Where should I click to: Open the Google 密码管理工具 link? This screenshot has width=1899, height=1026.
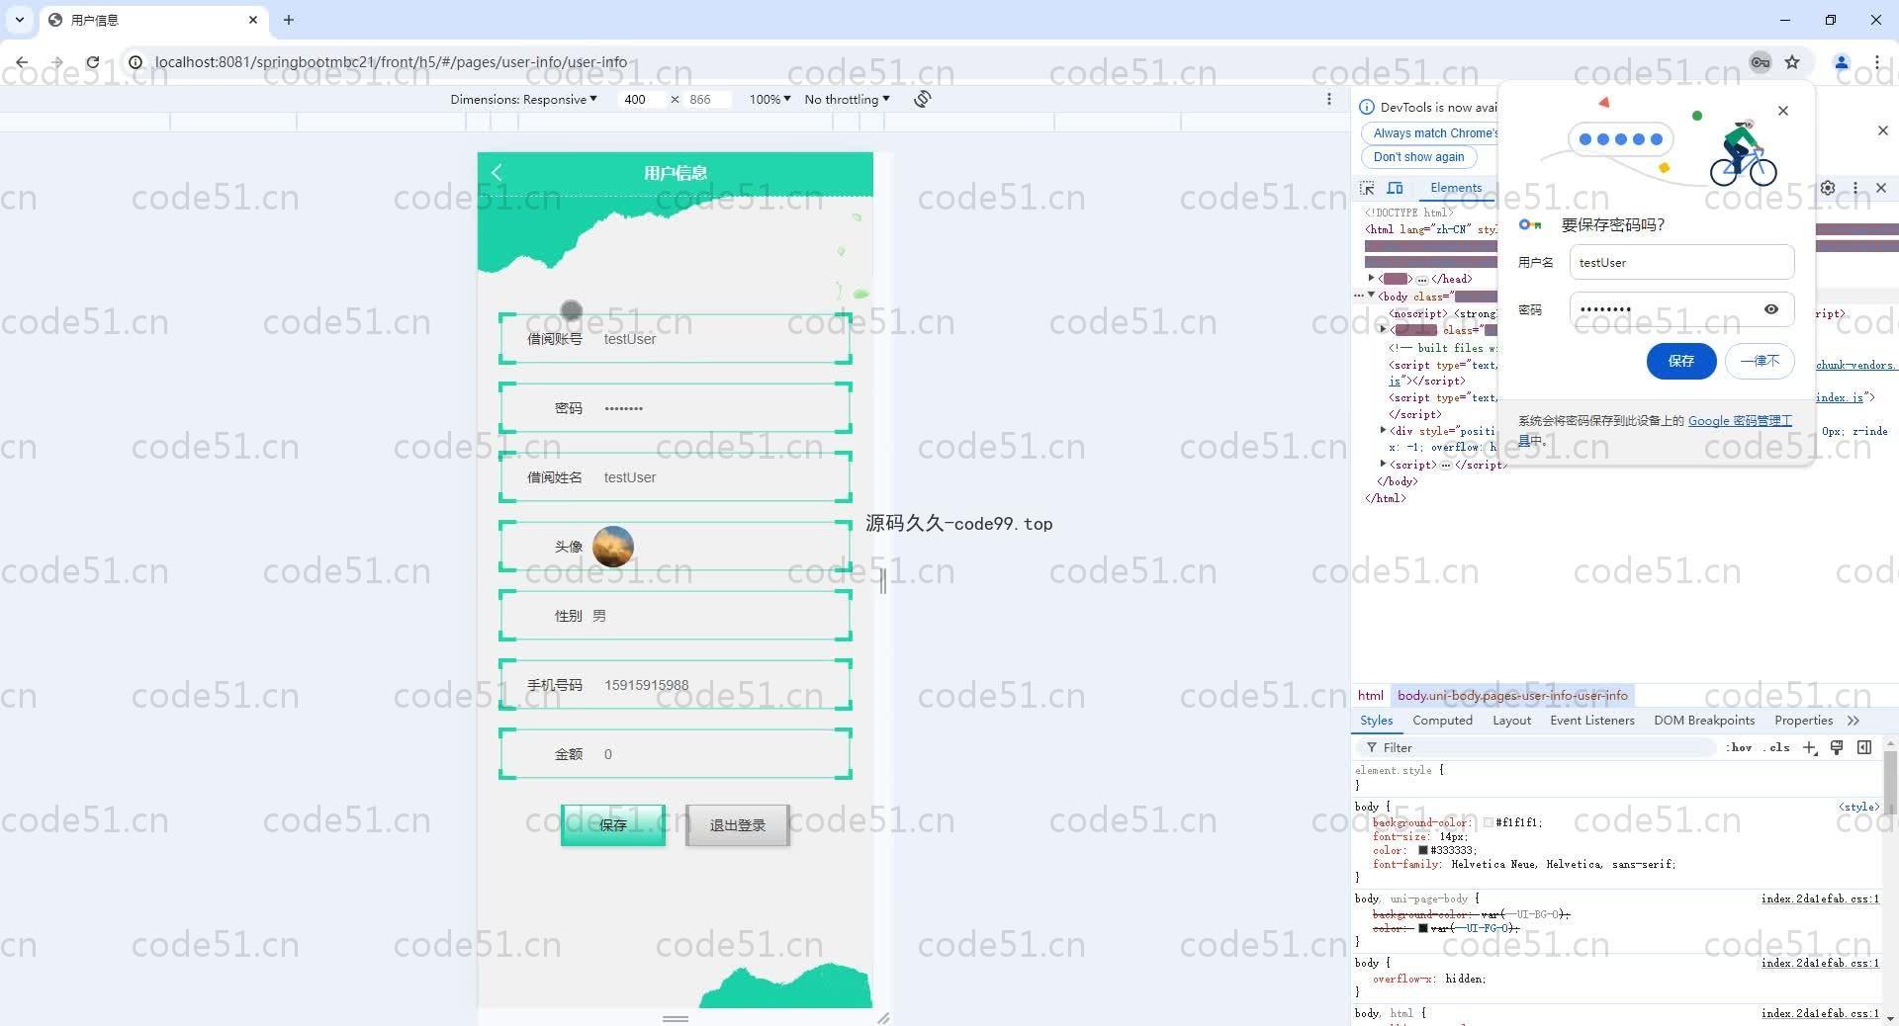click(x=1739, y=421)
